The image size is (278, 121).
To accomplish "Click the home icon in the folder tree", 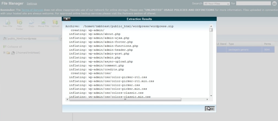I will 13,53.
